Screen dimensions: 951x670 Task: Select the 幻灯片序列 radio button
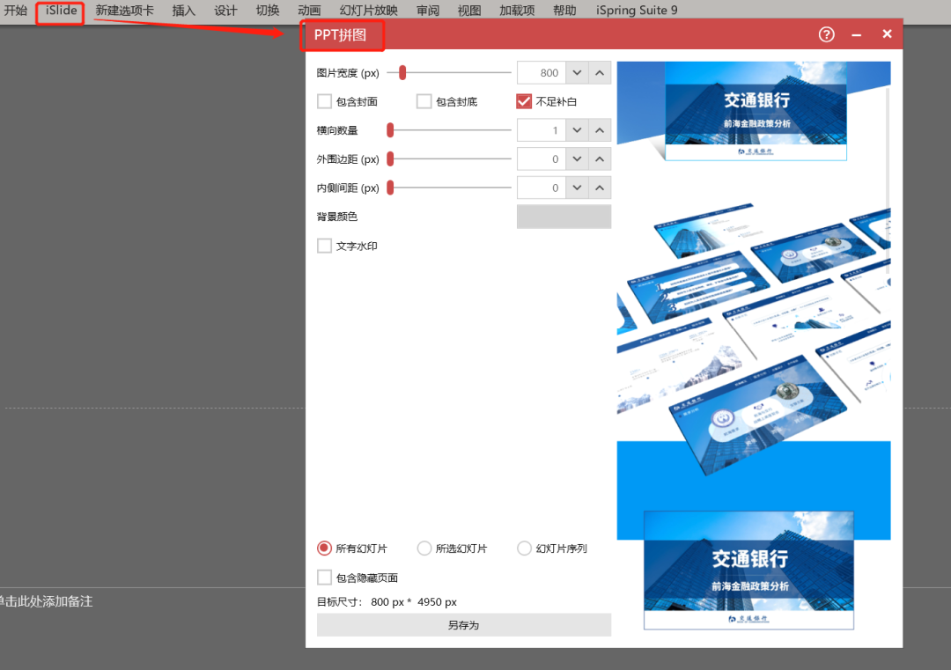pos(524,549)
